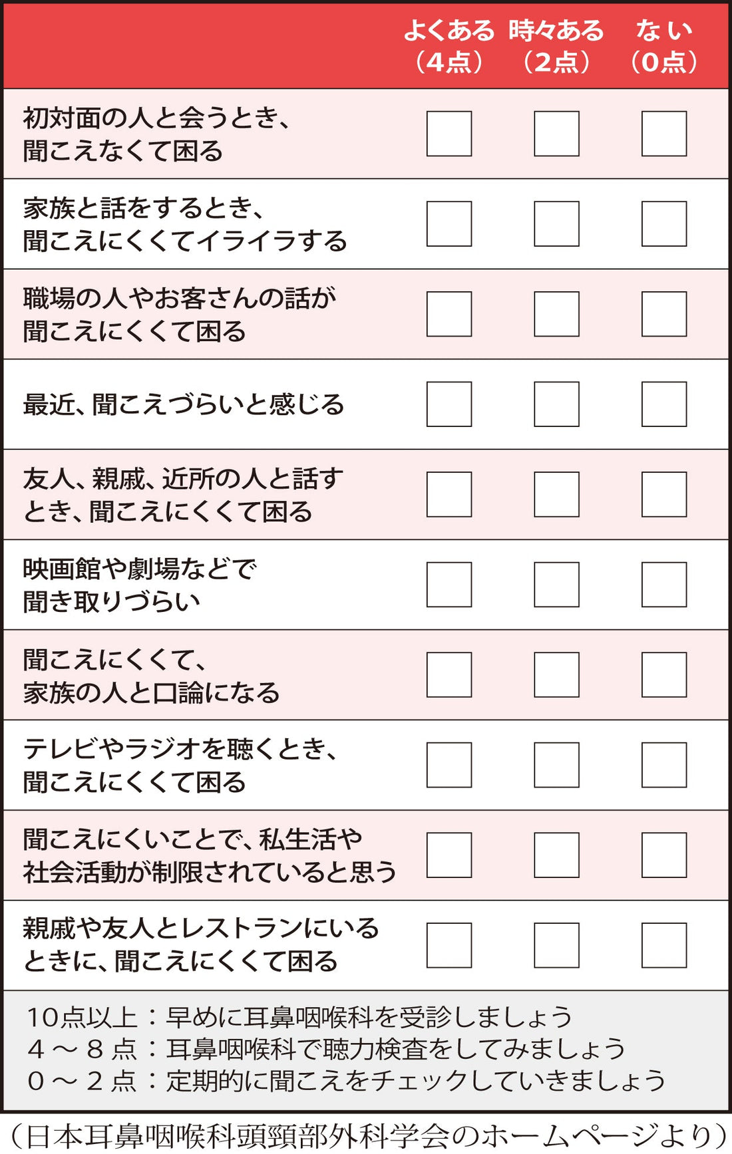Mark よくある for テレビやラジオを聴くとき row
This screenshot has height=1154, width=732.
pos(449,765)
